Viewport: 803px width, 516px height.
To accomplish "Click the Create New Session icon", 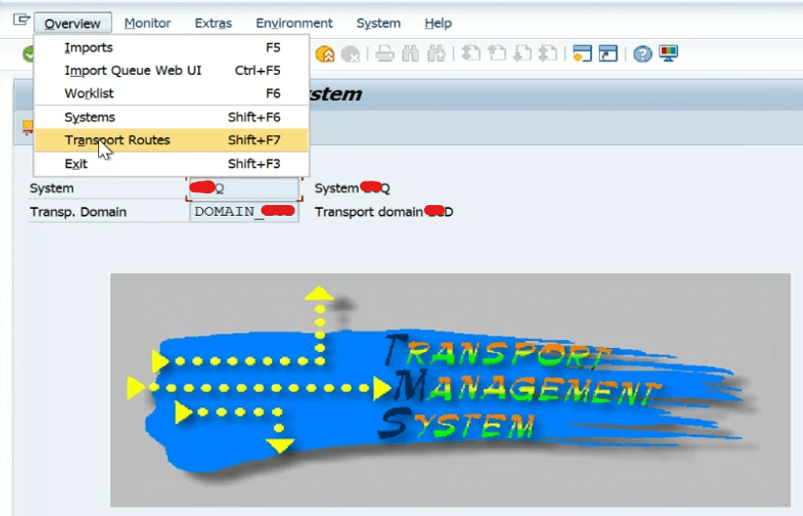I will point(582,53).
